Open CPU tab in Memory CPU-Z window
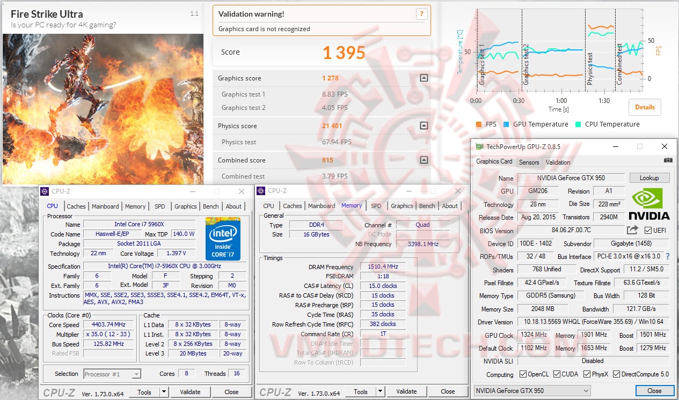This screenshot has height=400, width=679. (269, 206)
